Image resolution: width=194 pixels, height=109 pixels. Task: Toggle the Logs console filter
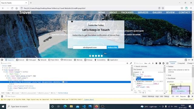[x=157, y=96]
